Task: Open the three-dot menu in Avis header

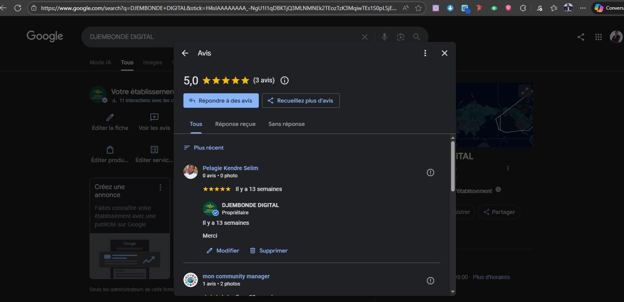Action: point(425,53)
